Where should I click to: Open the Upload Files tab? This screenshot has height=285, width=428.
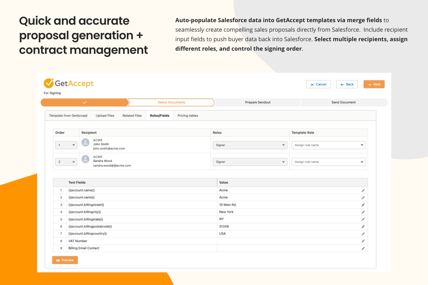click(x=105, y=116)
